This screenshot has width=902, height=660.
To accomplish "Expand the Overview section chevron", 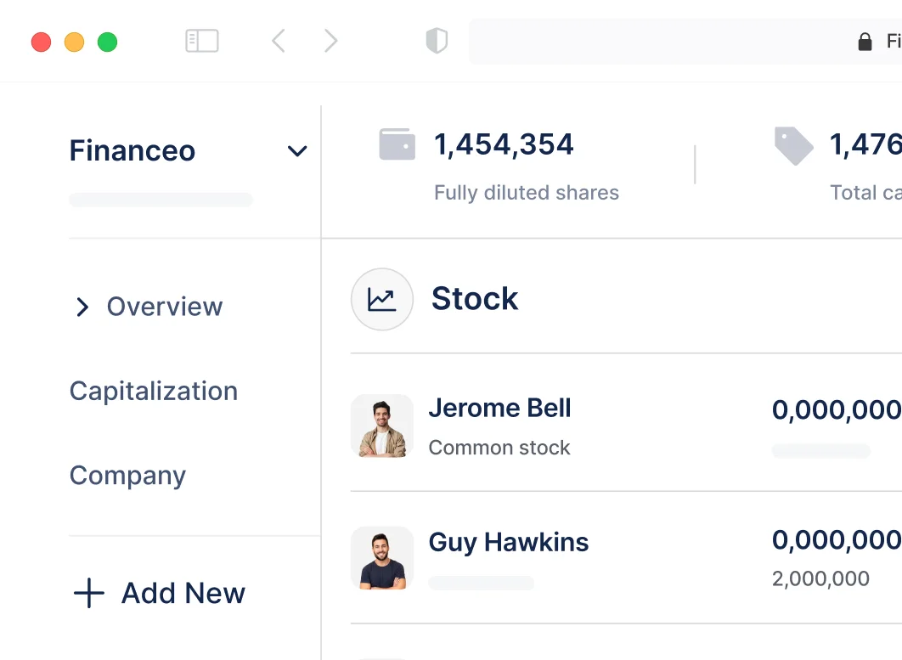I will point(82,307).
